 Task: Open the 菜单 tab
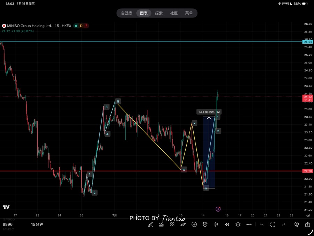point(189,13)
